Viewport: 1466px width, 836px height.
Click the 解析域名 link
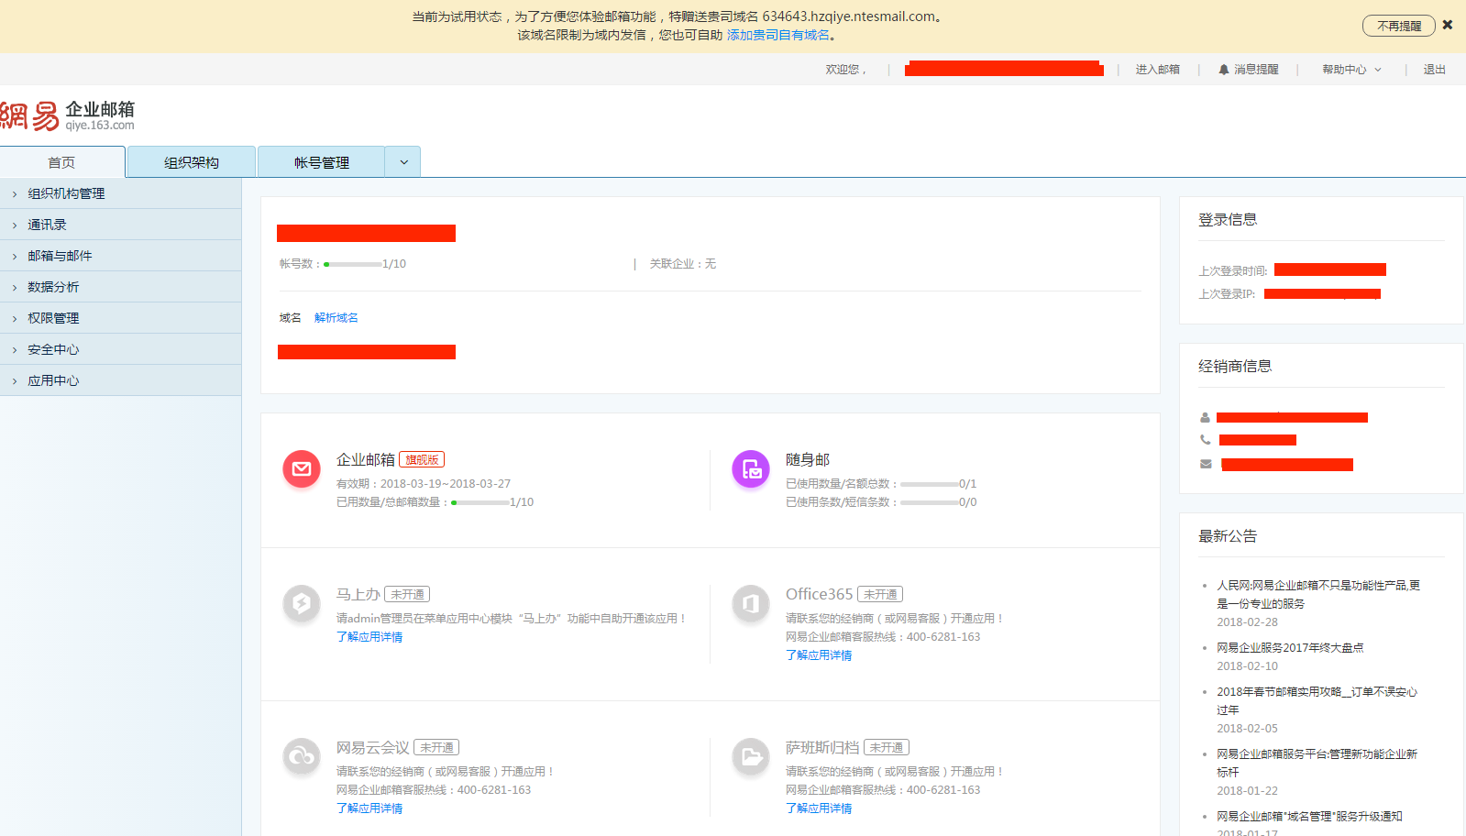point(336,318)
